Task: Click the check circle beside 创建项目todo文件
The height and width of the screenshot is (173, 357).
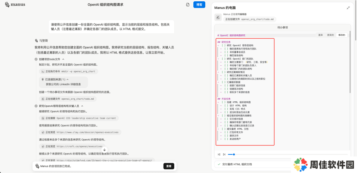Action: pos(36,59)
